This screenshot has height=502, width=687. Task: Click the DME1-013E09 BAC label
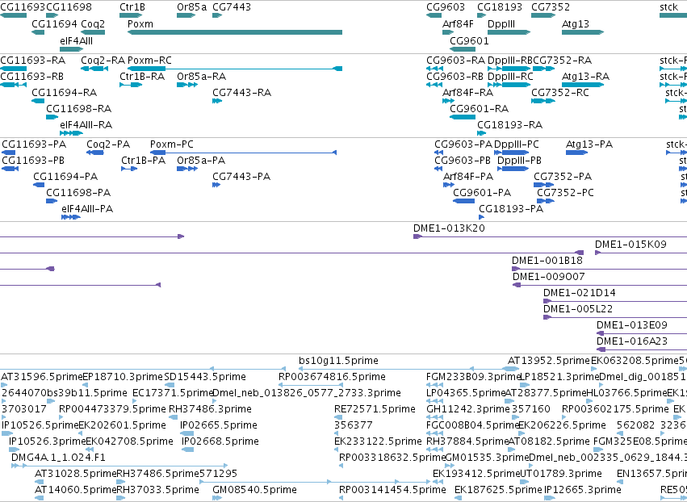[632, 325]
